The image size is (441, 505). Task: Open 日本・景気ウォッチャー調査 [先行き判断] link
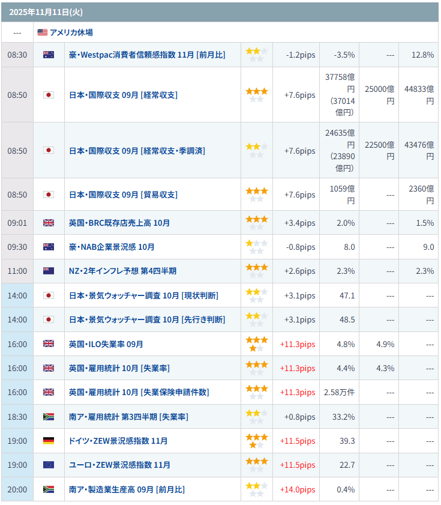coord(147,319)
